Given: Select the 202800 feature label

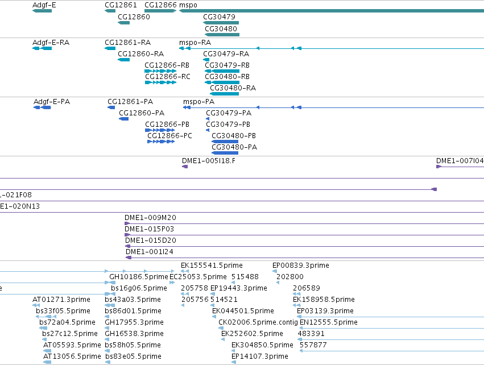Looking at the screenshot, I should pos(290,277).
